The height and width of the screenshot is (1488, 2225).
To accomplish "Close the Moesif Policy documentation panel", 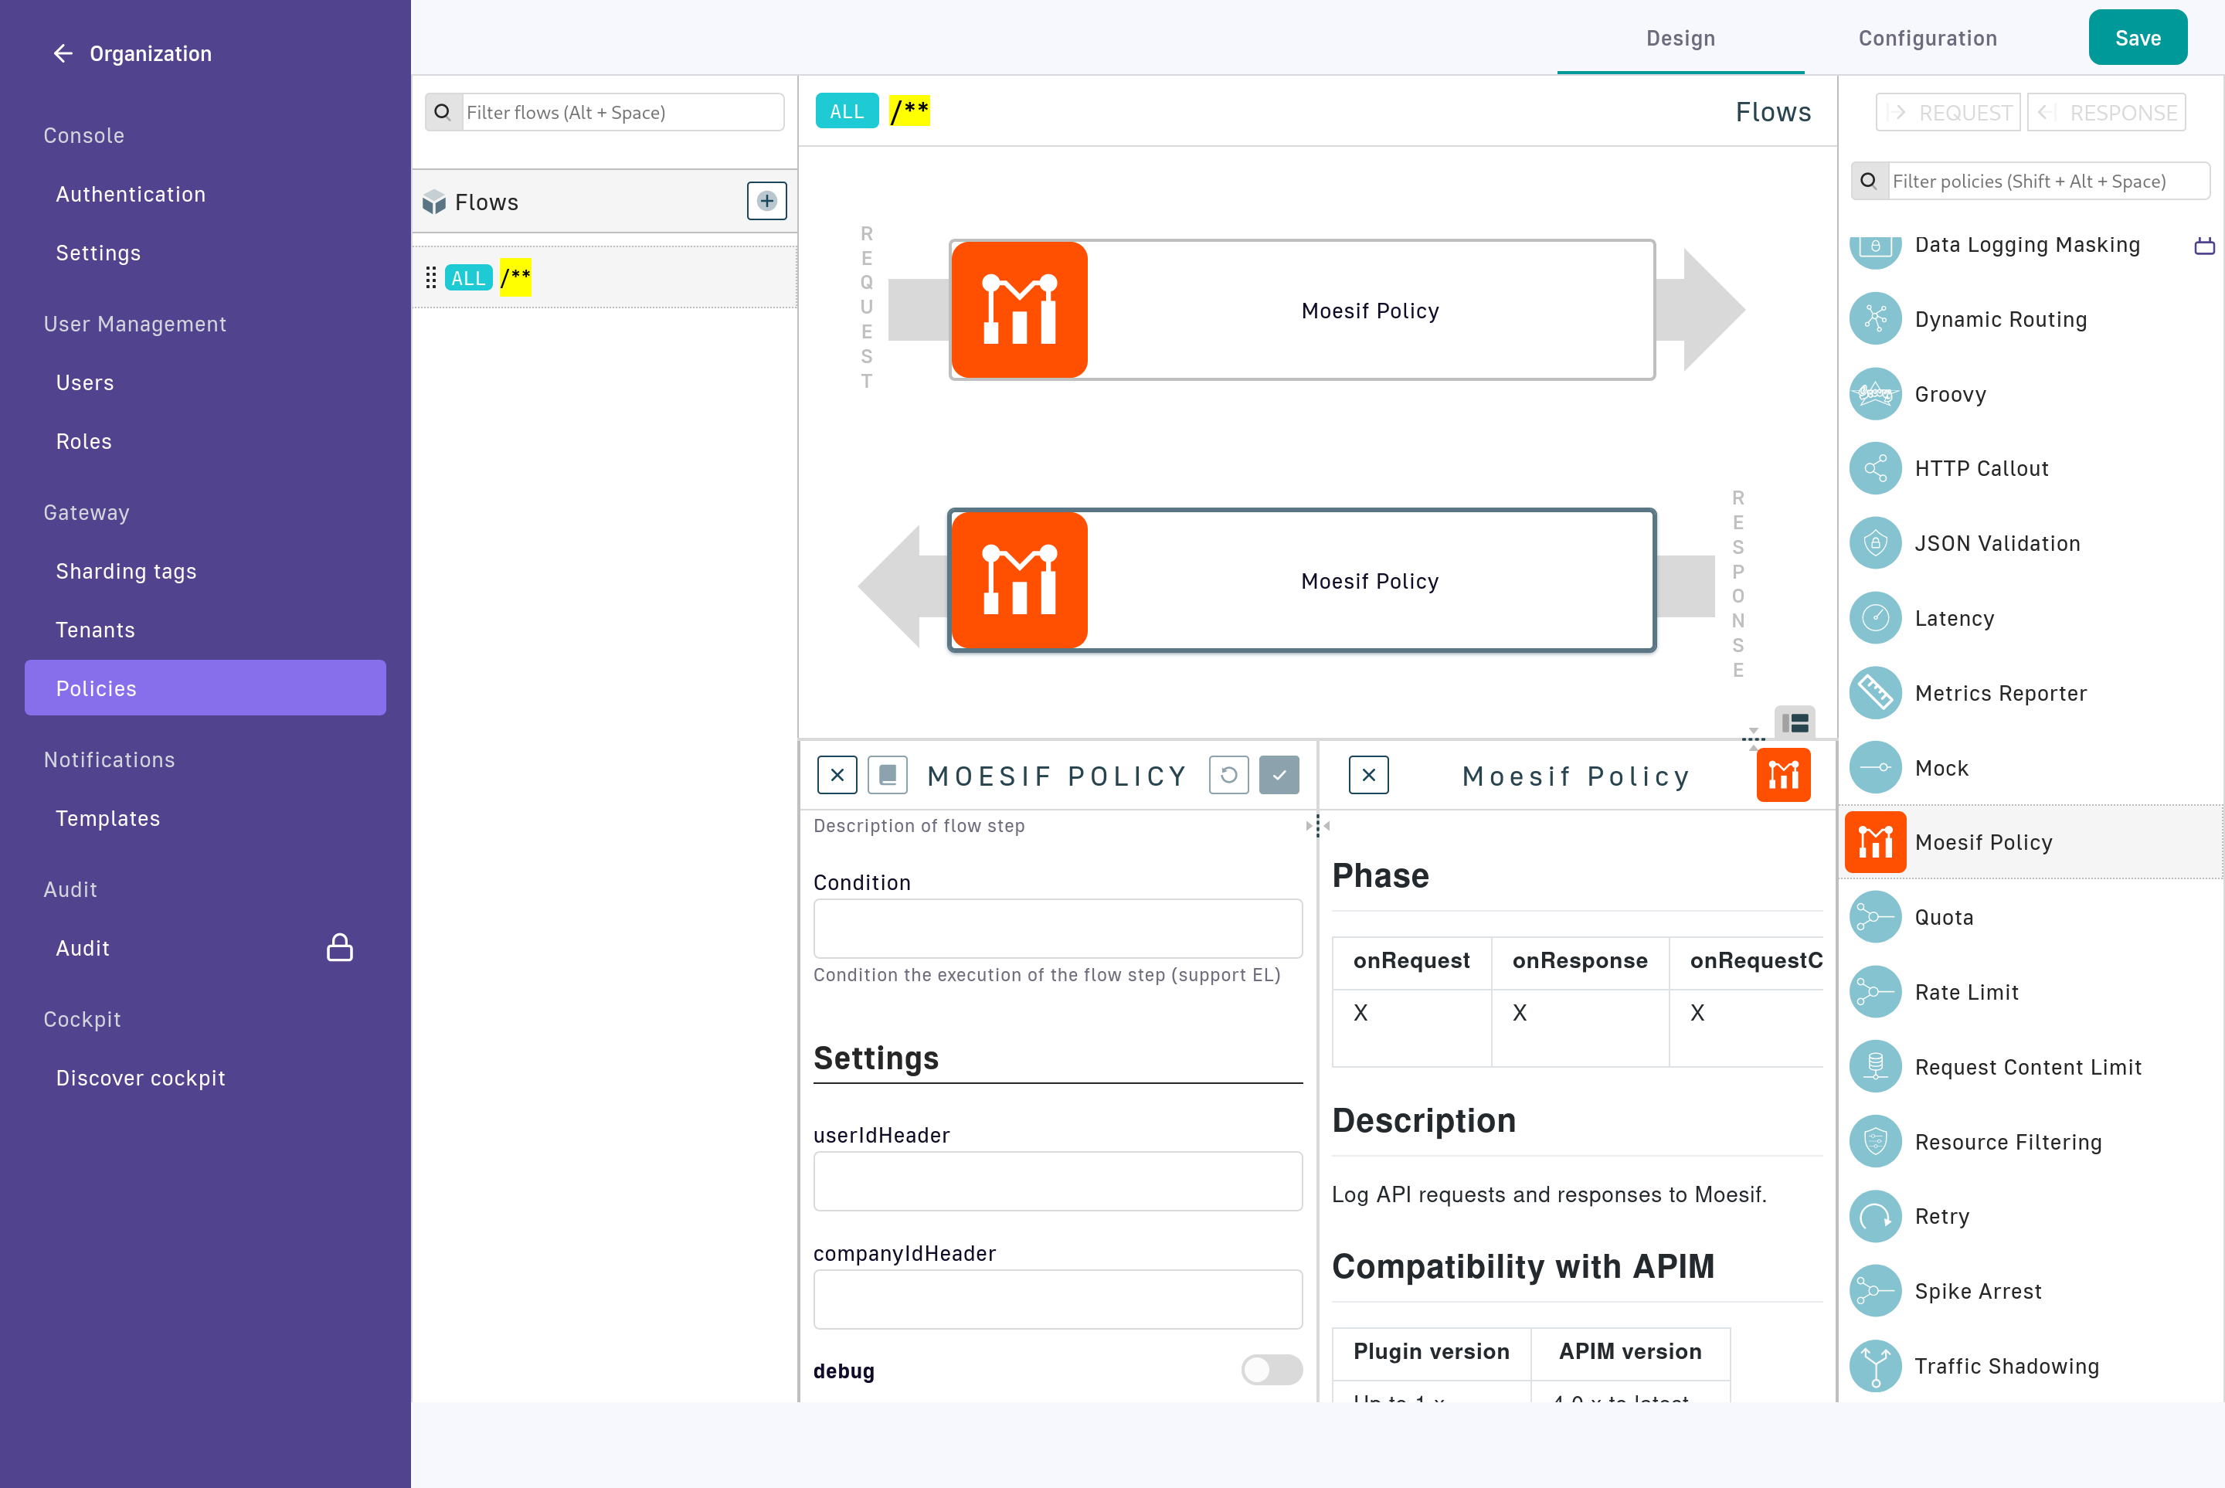I will pyautogui.click(x=1368, y=776).
